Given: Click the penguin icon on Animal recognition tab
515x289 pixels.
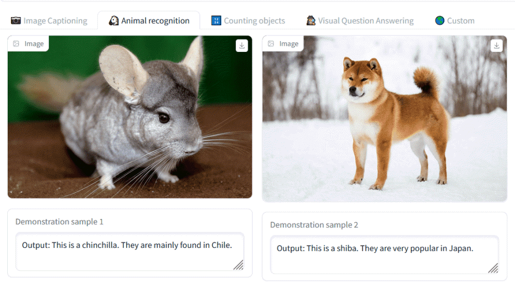Looking at the screenshot, I should 114,21.
